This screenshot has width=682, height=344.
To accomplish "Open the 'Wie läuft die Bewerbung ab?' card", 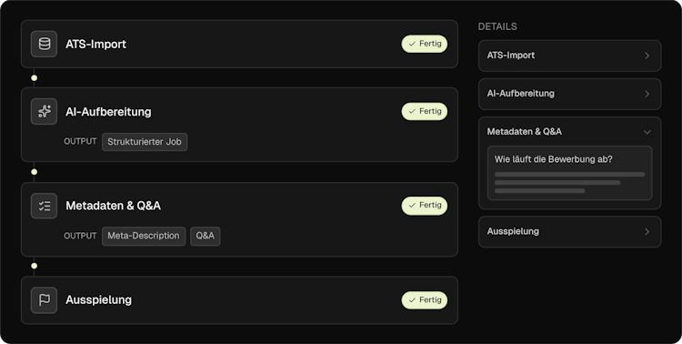I will click(570, 173).
